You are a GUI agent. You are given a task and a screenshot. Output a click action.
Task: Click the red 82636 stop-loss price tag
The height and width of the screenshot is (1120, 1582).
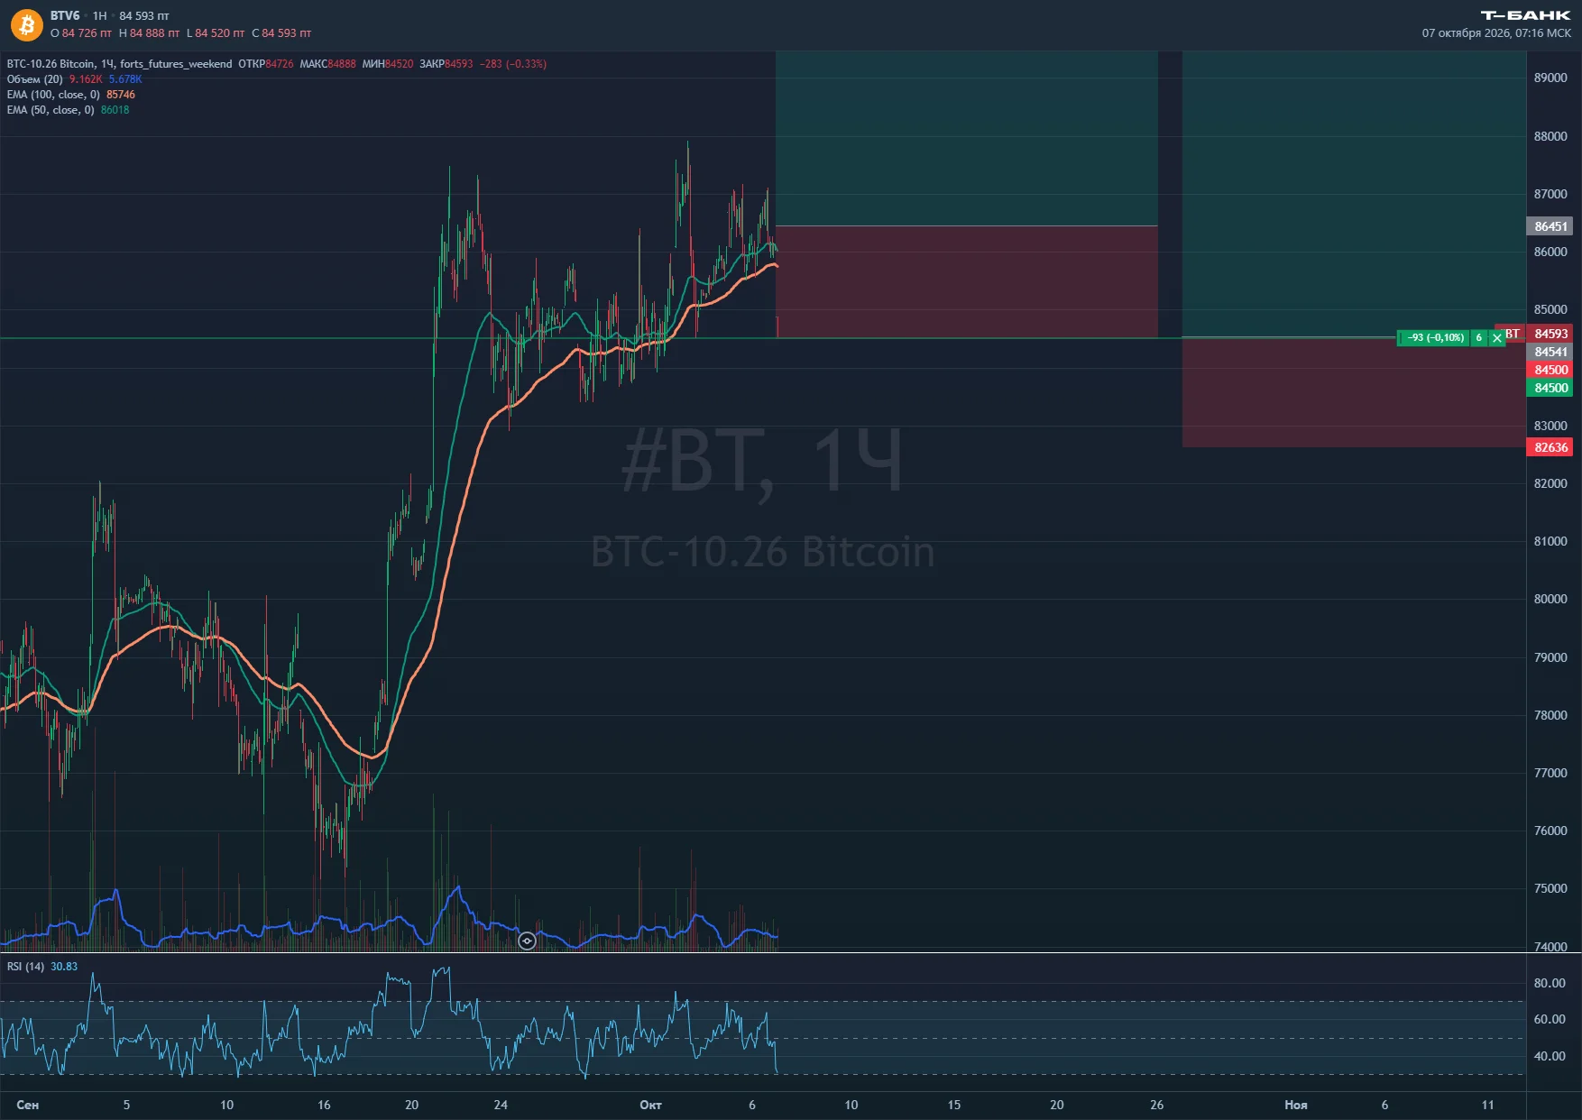pyautogui.click(x=1550, y=447)
